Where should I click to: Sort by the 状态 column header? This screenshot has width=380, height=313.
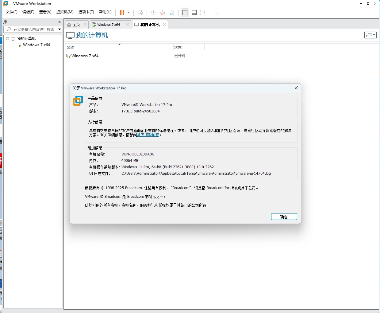click(x=178, y=47)
